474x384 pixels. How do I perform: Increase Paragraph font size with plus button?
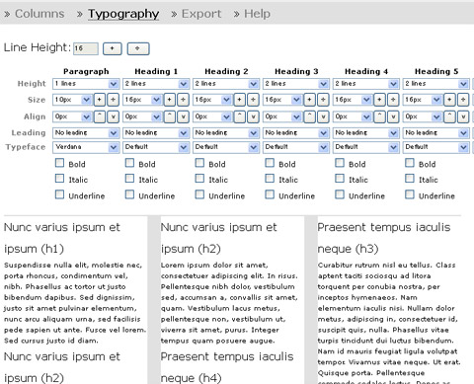tap(100, 100)
